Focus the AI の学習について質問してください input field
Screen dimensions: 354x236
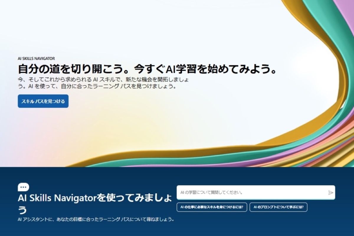[256, 192]
